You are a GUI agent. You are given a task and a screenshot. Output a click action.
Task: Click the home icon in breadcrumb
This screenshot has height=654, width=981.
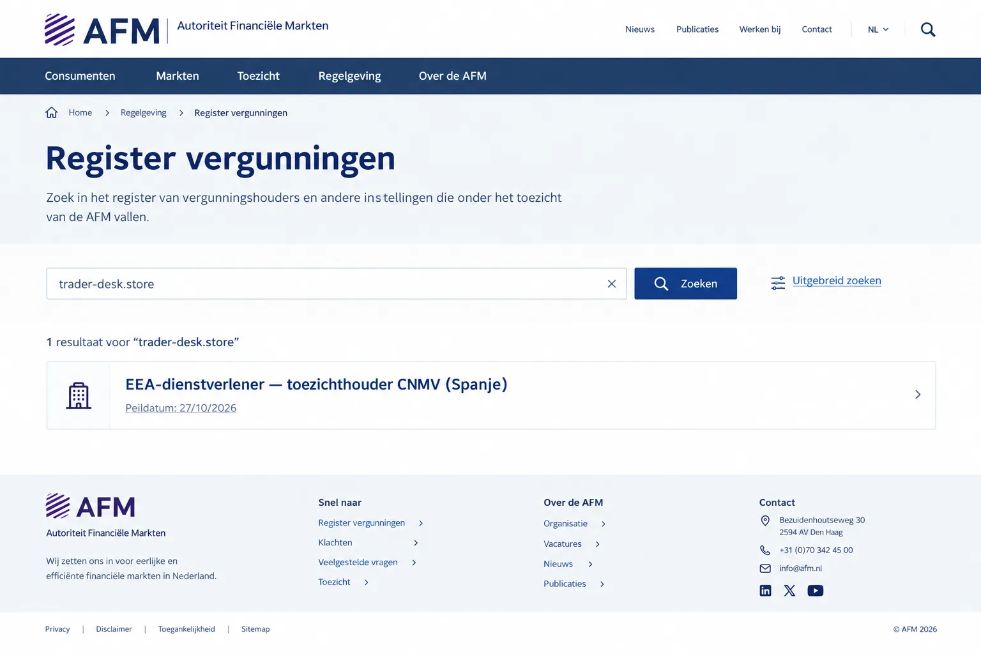coord(52,112)
